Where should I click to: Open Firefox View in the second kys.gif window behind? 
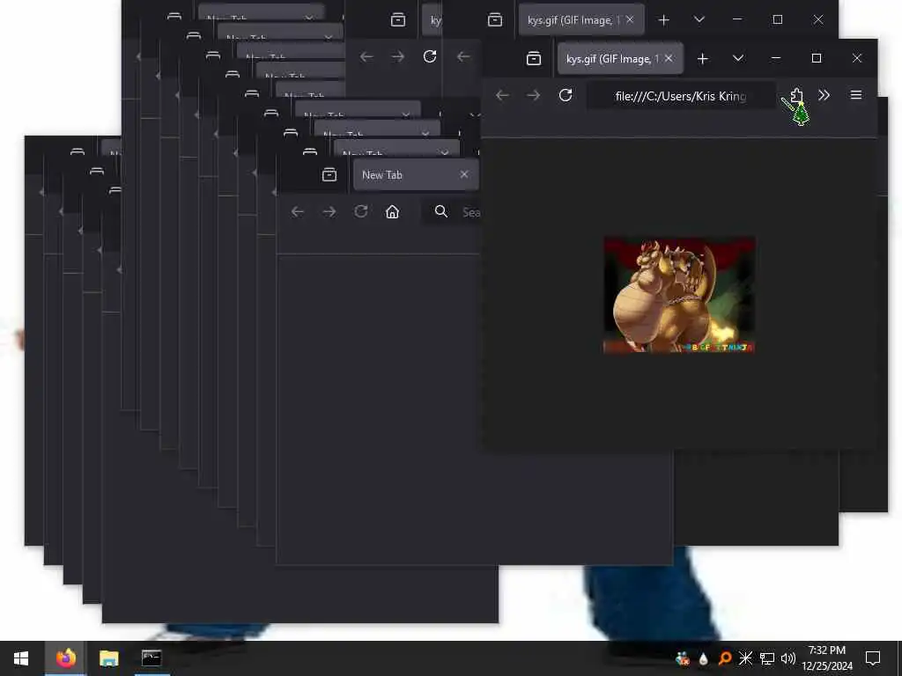pos(495,20)
